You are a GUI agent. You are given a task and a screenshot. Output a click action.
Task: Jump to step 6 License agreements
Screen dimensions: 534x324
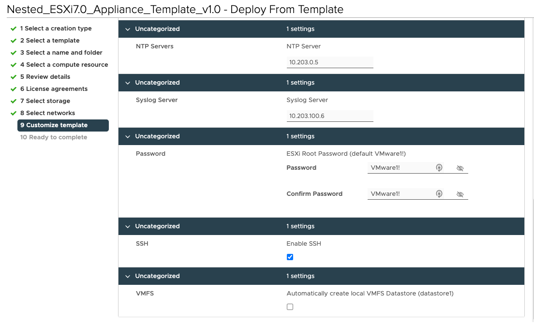pyautogui.click(x=54, y=89)
